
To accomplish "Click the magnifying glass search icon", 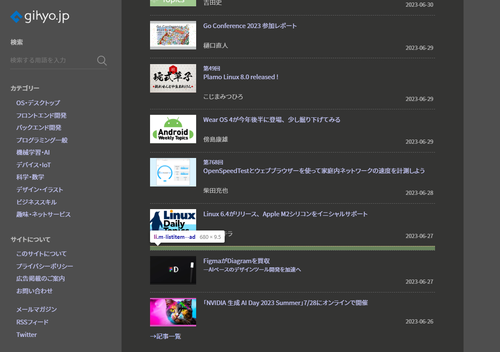I will point(102,60).
